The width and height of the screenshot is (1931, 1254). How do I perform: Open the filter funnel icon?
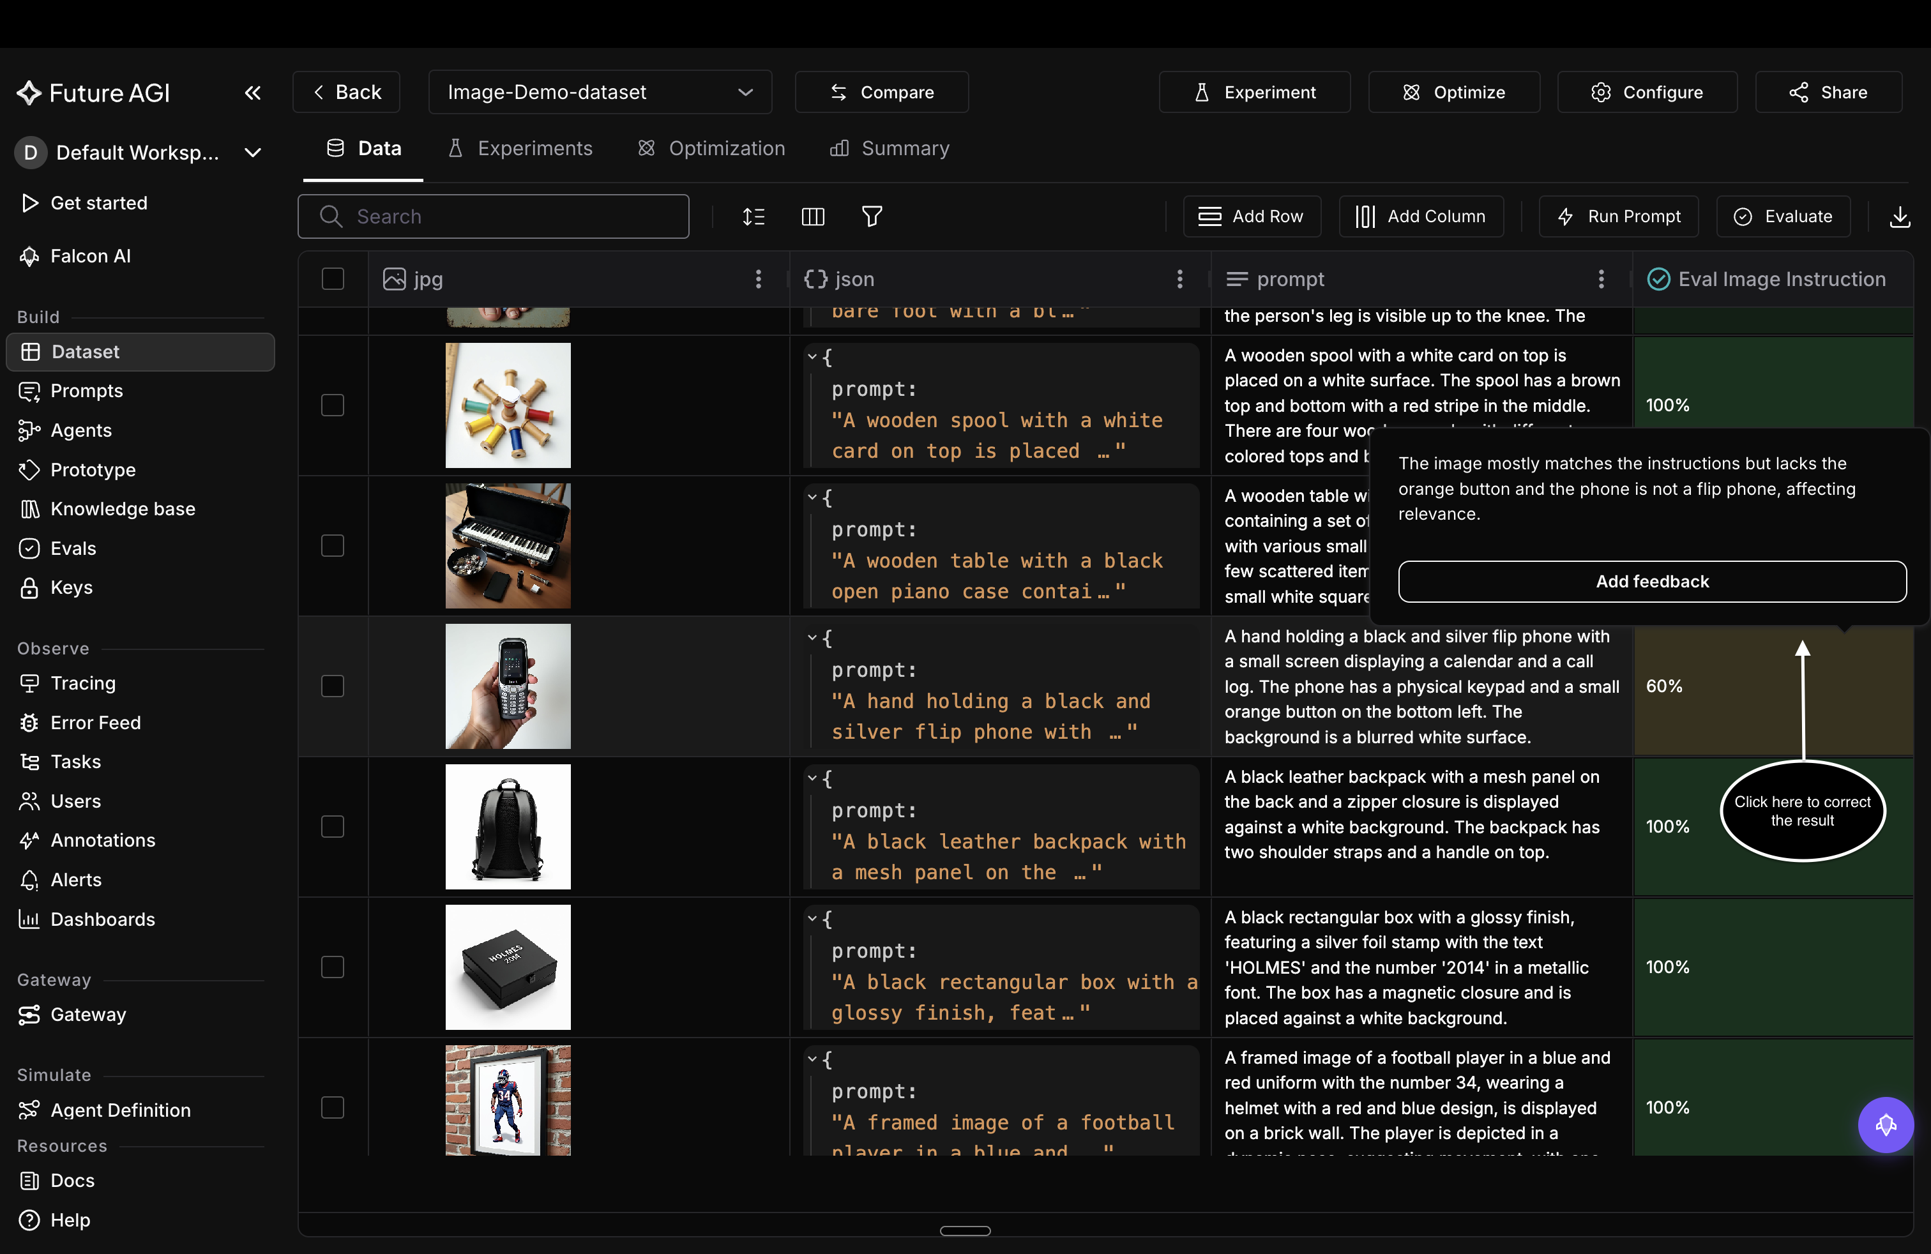coord(872,216)
